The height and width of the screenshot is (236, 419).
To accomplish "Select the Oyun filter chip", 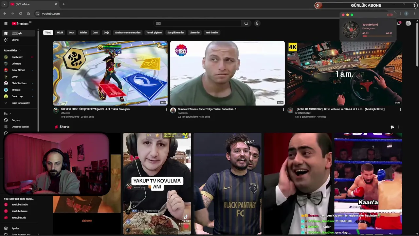I will click(x=72, y=32).
